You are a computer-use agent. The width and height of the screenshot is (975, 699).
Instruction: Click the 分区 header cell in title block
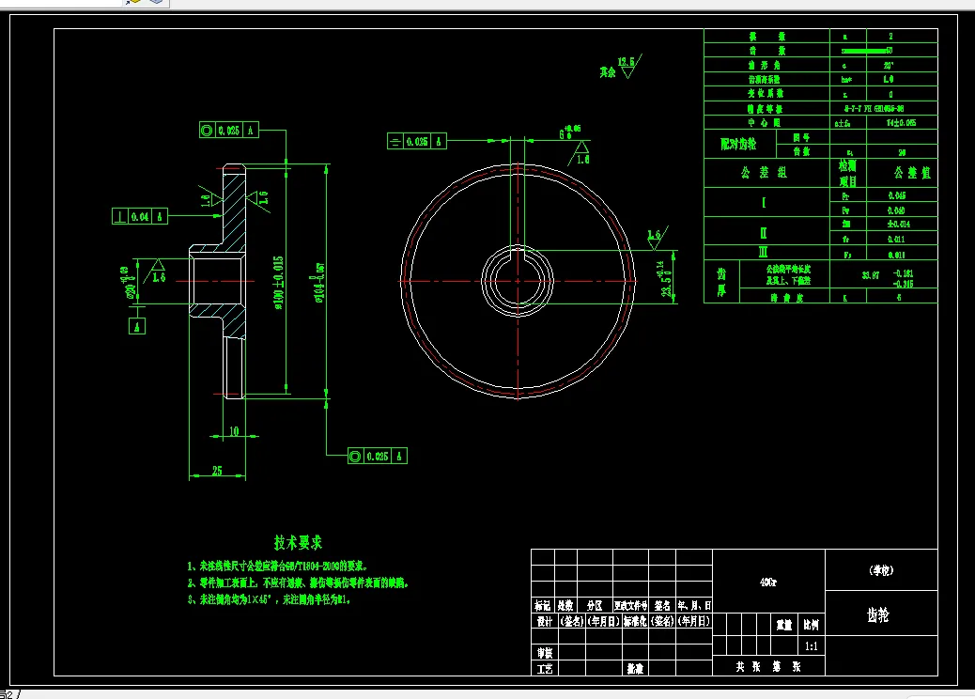(595, 605)
